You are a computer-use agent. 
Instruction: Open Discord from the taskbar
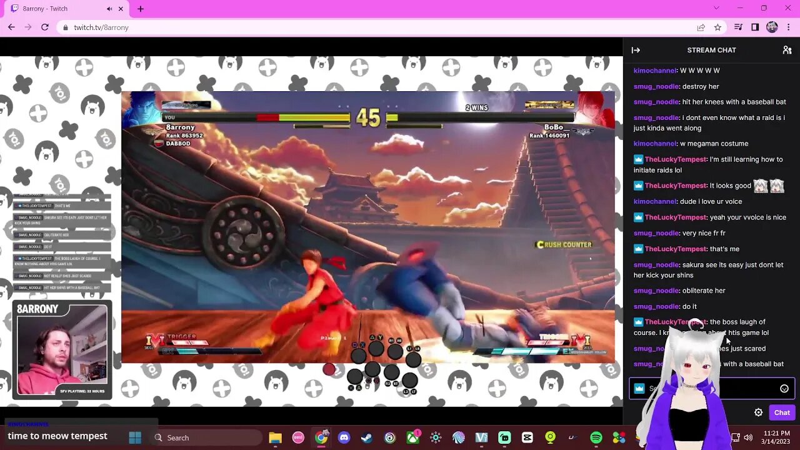click(344, 437)
